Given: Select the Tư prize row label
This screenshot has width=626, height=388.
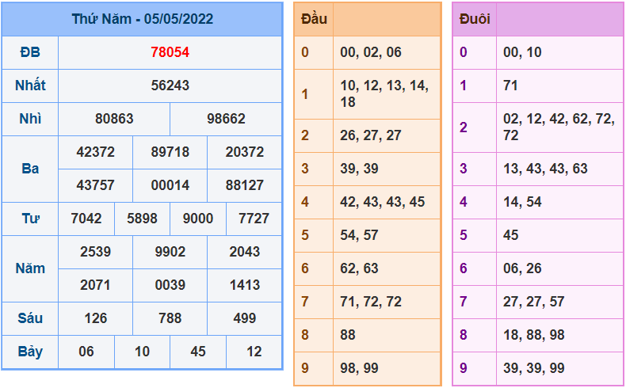Looking at the screenshot, I should (30, 219).
